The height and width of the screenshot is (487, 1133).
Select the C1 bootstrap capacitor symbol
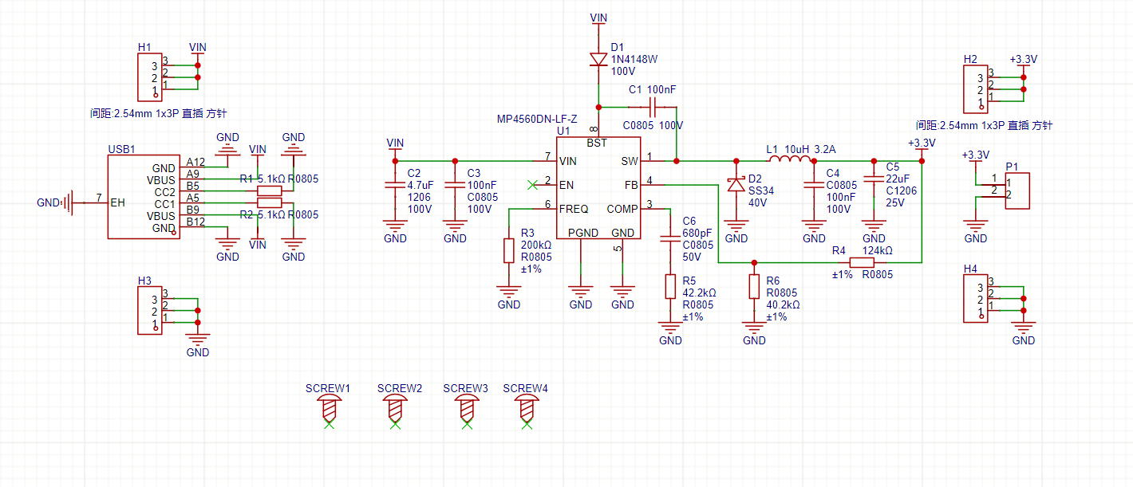pos(653,106)
